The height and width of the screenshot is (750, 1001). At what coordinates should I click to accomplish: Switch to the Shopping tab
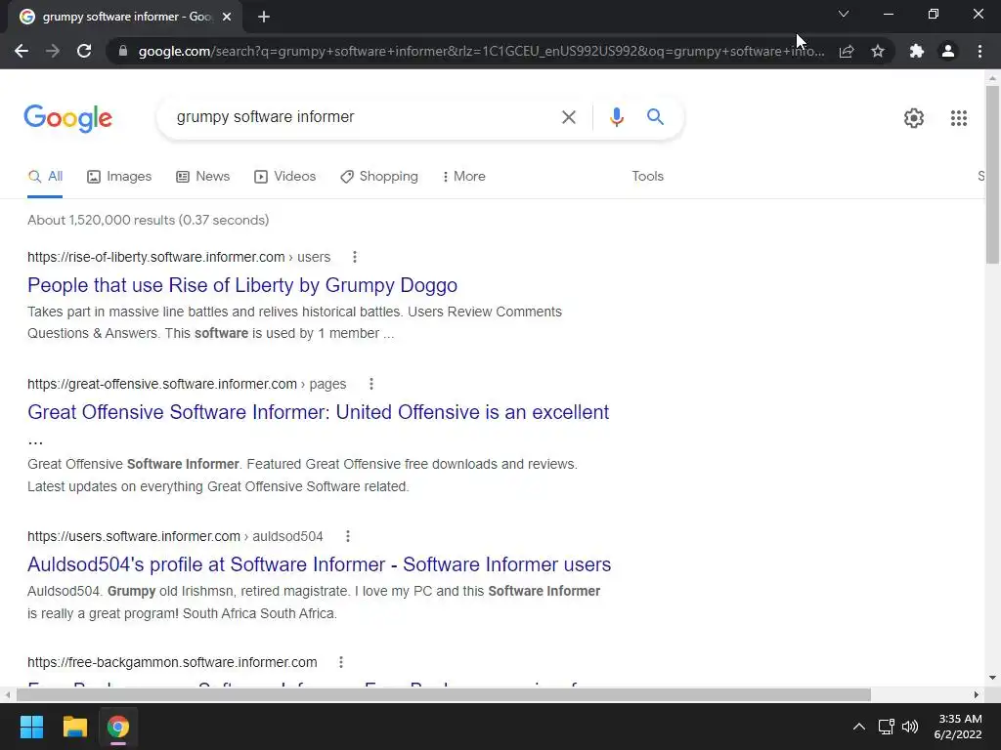[x=379, y=177]
